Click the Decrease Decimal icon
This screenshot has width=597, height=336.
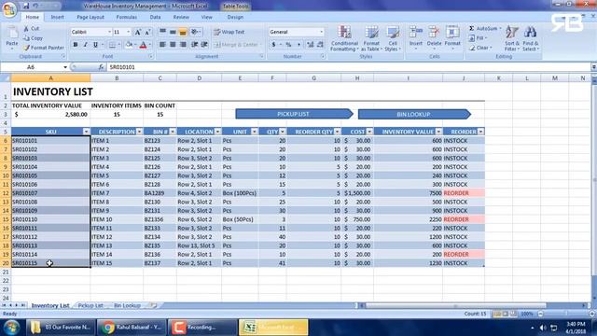(x=320, y=45)
